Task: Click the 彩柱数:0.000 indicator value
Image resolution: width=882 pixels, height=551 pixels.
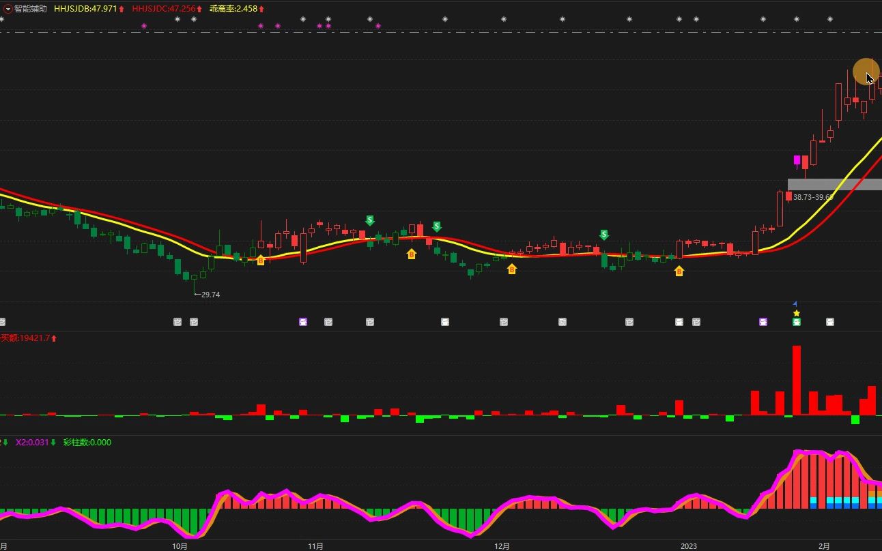Action: 87,443
